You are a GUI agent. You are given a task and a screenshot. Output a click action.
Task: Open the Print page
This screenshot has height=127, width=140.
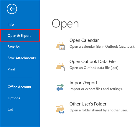tap(11, 69)
